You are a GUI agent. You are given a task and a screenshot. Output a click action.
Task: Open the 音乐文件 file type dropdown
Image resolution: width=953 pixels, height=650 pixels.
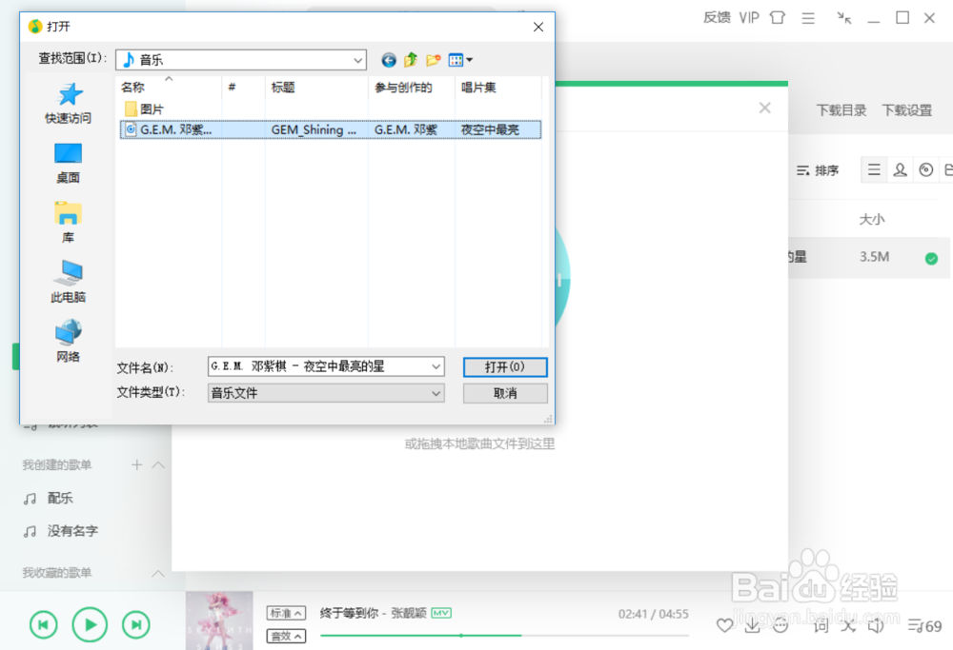click(x=437, y=392)
